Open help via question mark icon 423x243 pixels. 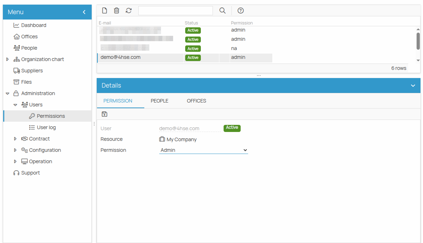pyautogui.click(x=241, y=11)
